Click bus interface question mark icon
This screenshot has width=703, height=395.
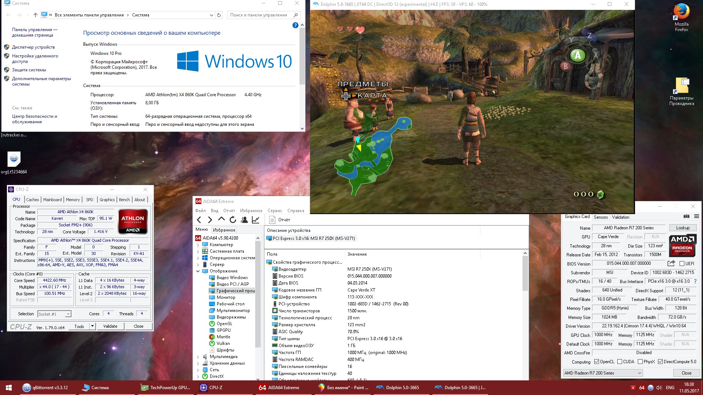[x=695, y=281]
